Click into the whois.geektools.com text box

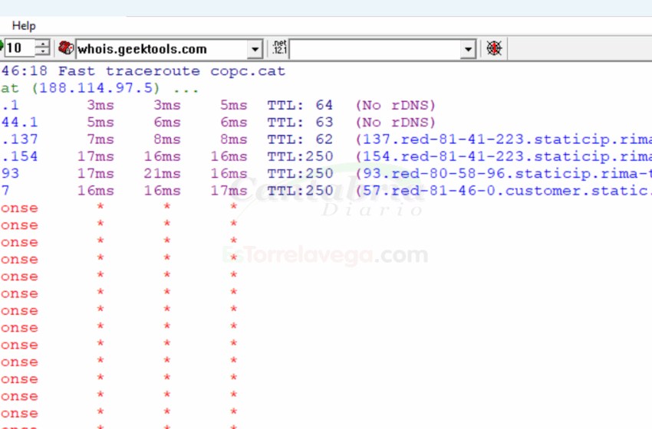[x=161, y=49]
